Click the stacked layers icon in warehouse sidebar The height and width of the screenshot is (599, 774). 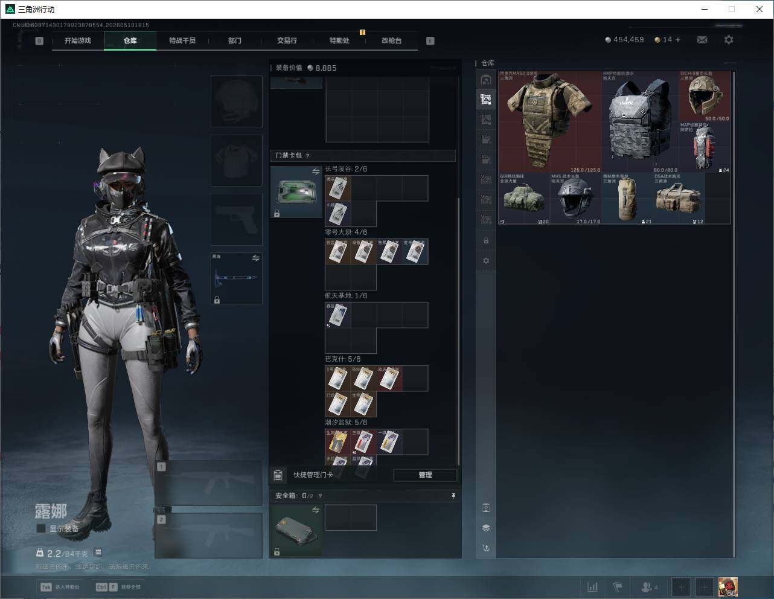(486, 528)
